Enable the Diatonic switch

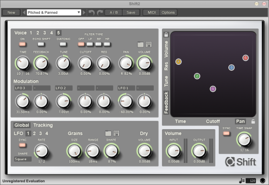pos(63,44)
